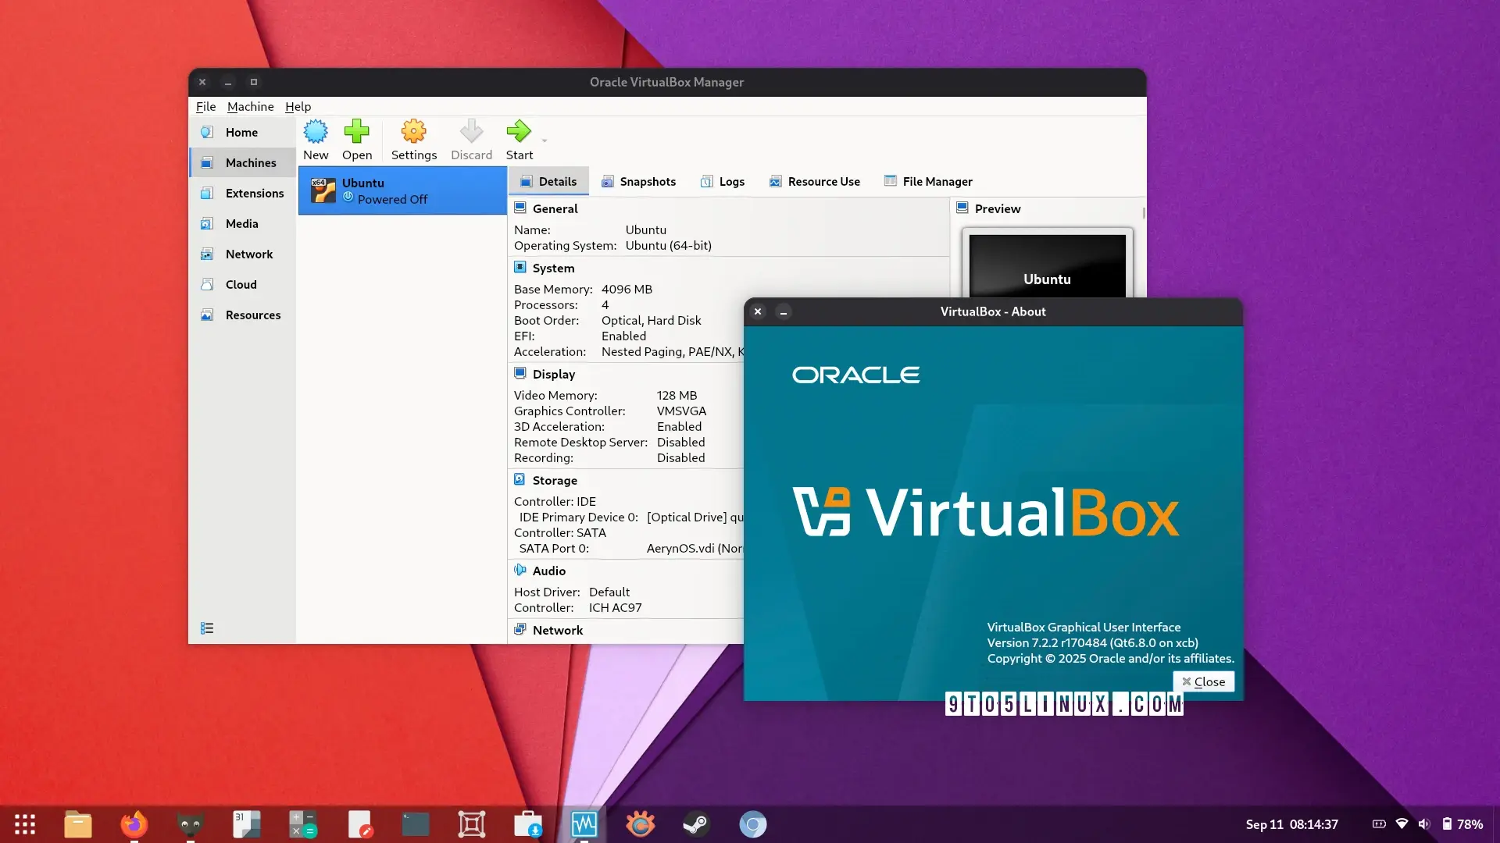
Task: Start the VM with the green arrow
Action: [x=519, y=140]
